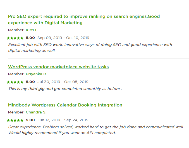Open the Pro SEO expert required job title

[x=84, y=20]
